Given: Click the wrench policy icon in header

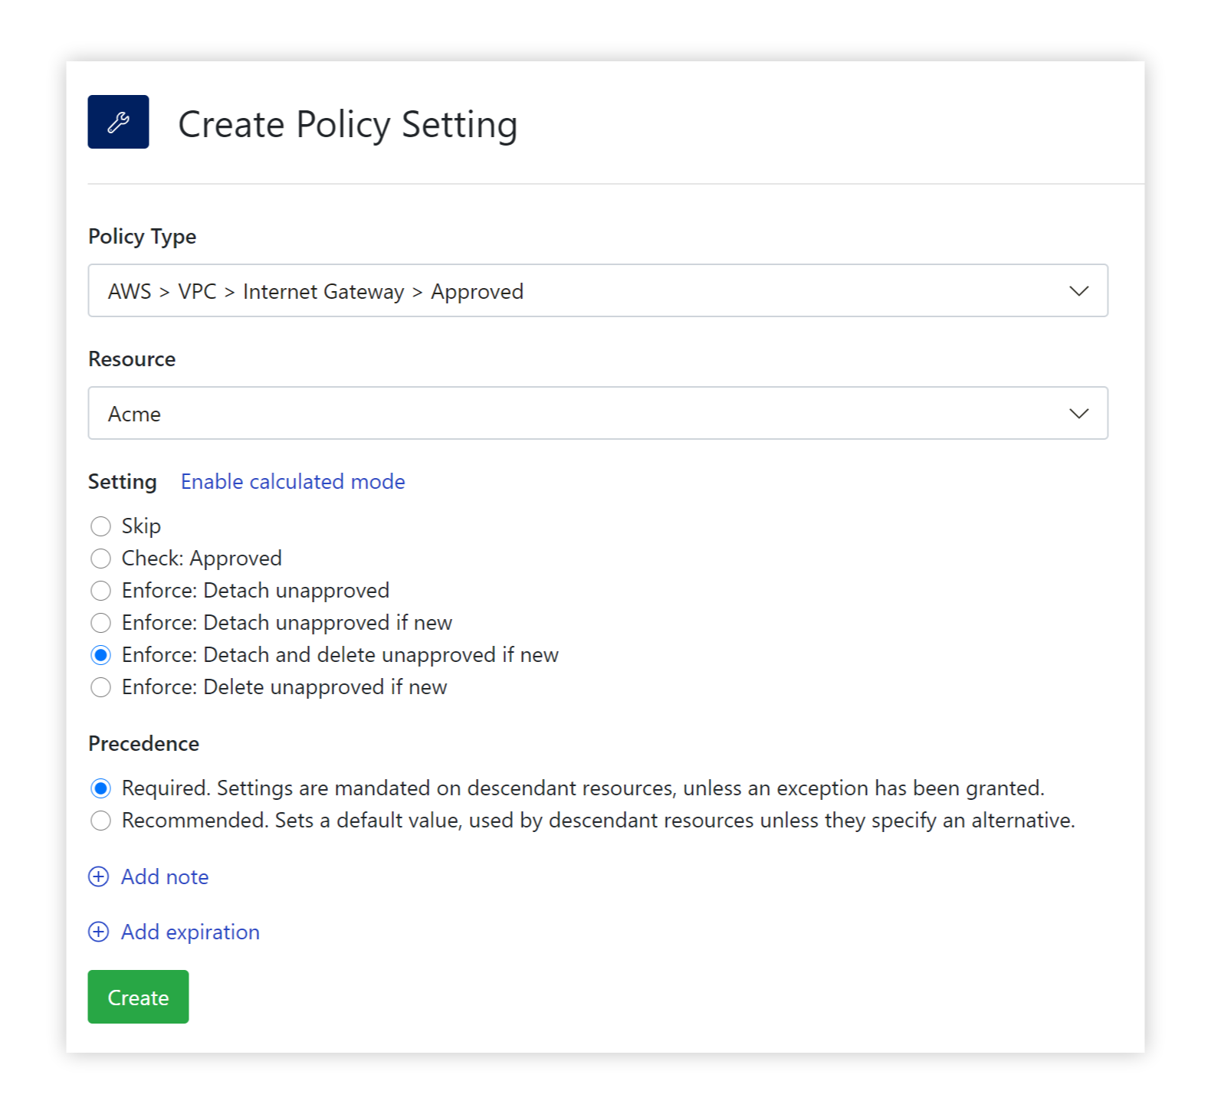Looking at the screenshot, I should coord(118,122).
